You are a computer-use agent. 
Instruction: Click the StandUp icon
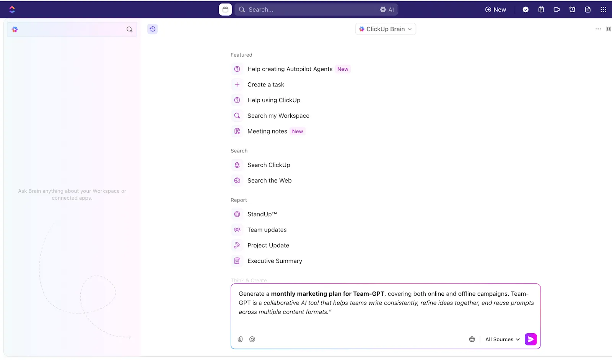click(237, 215)
